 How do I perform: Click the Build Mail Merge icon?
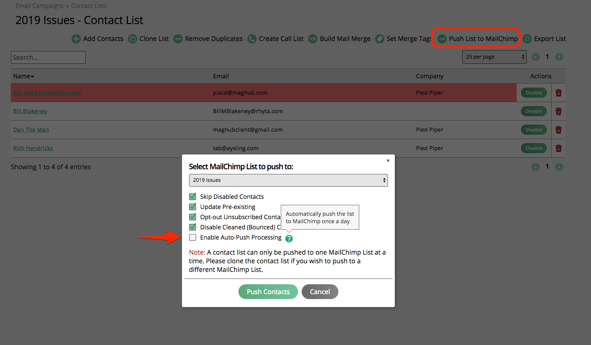click(313, 39)
